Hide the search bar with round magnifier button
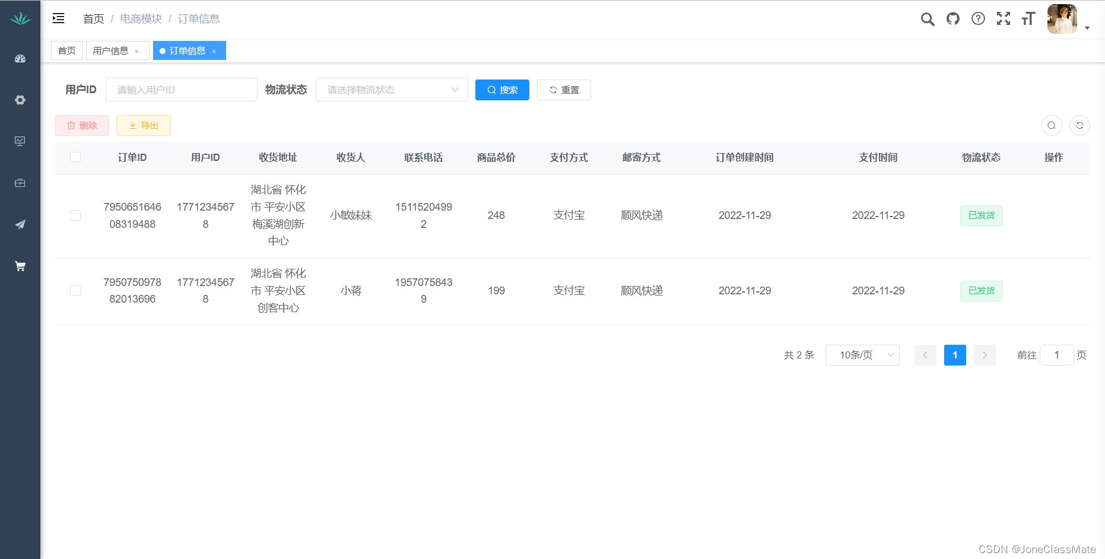 [1052, 125]
